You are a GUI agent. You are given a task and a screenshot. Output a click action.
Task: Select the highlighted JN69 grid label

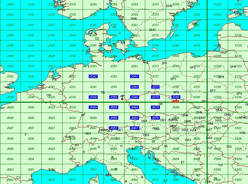(x=135, y=107)
